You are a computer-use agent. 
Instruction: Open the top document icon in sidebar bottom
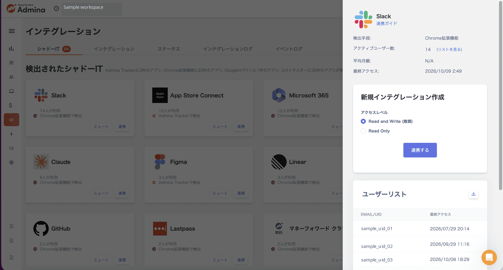(x=11, y=226)
